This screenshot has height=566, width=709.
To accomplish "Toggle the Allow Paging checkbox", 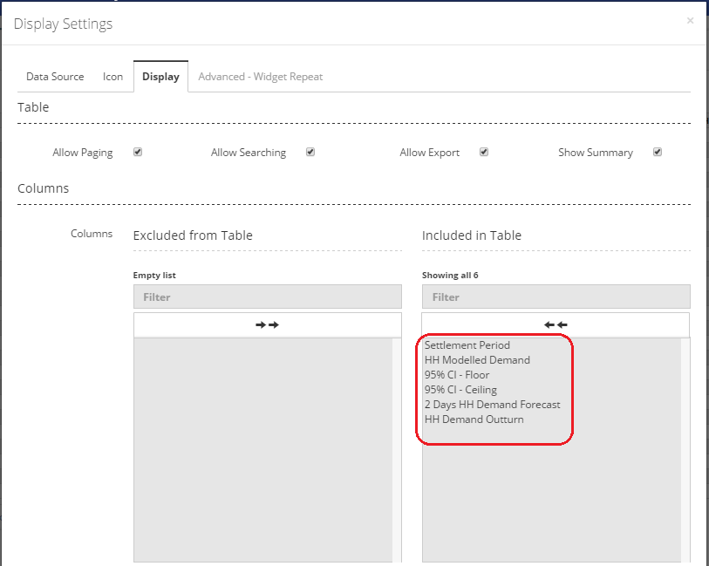I will pyautogui.click(x=138, y=152).
